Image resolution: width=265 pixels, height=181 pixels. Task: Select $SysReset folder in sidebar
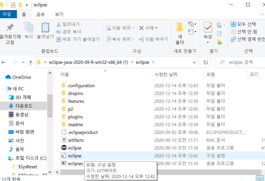pyautogui.click(x=25, y=167)
